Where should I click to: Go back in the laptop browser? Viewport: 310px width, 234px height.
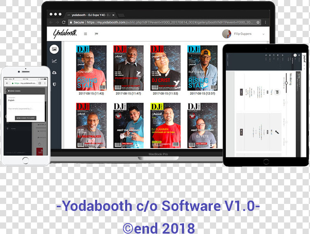point(51,22)
